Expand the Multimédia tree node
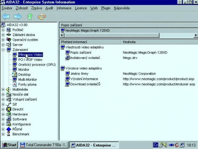Viewport: 198px width, 149px height. click(3, 89)
